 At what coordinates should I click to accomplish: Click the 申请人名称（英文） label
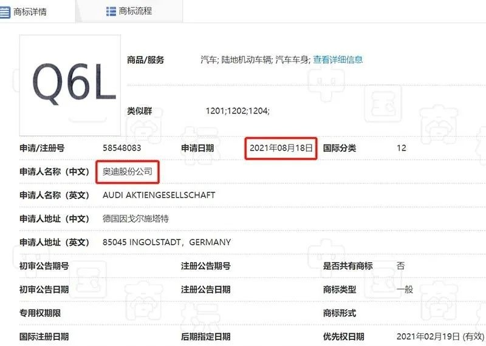[x=54, y=195]
